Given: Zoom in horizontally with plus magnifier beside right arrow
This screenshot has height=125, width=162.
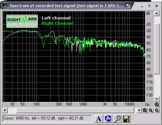Looking at the screenshot, I should (x=145, y=110).
